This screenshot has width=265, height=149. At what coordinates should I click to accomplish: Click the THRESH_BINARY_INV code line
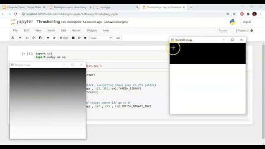[118, 106]
